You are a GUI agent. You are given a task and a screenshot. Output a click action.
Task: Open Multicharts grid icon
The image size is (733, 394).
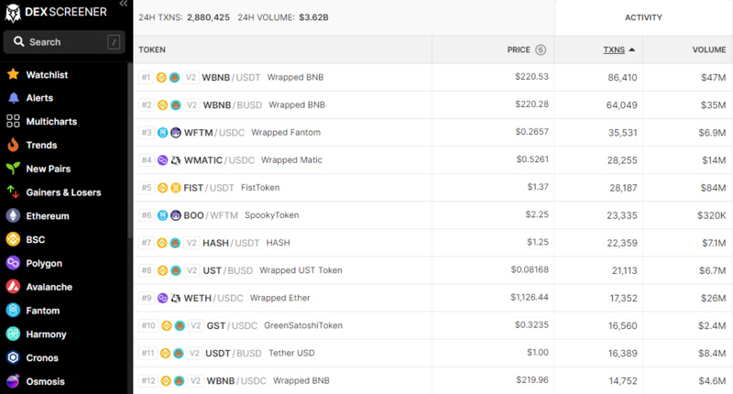click(x=13, y=121)
